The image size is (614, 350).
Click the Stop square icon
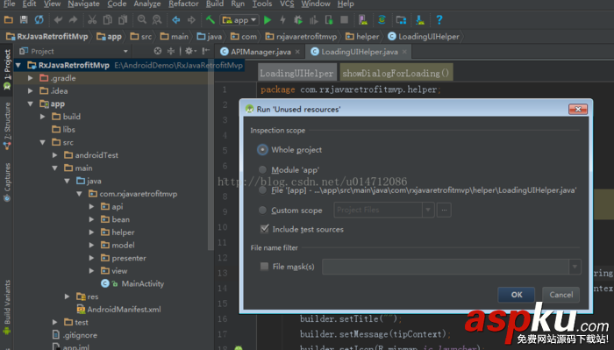tap(344, 19)
